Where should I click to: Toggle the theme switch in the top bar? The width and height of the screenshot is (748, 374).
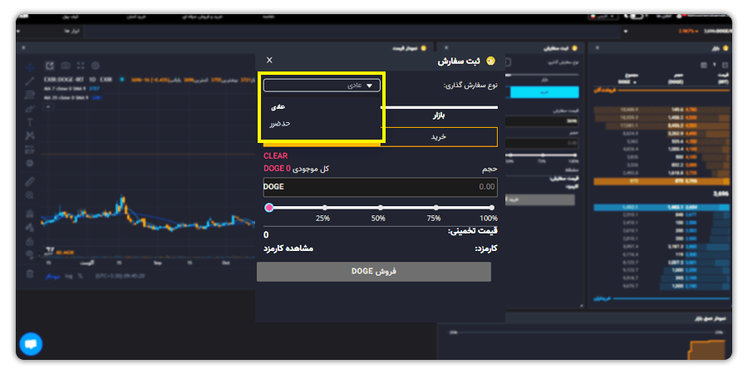[x=637, y=17]
